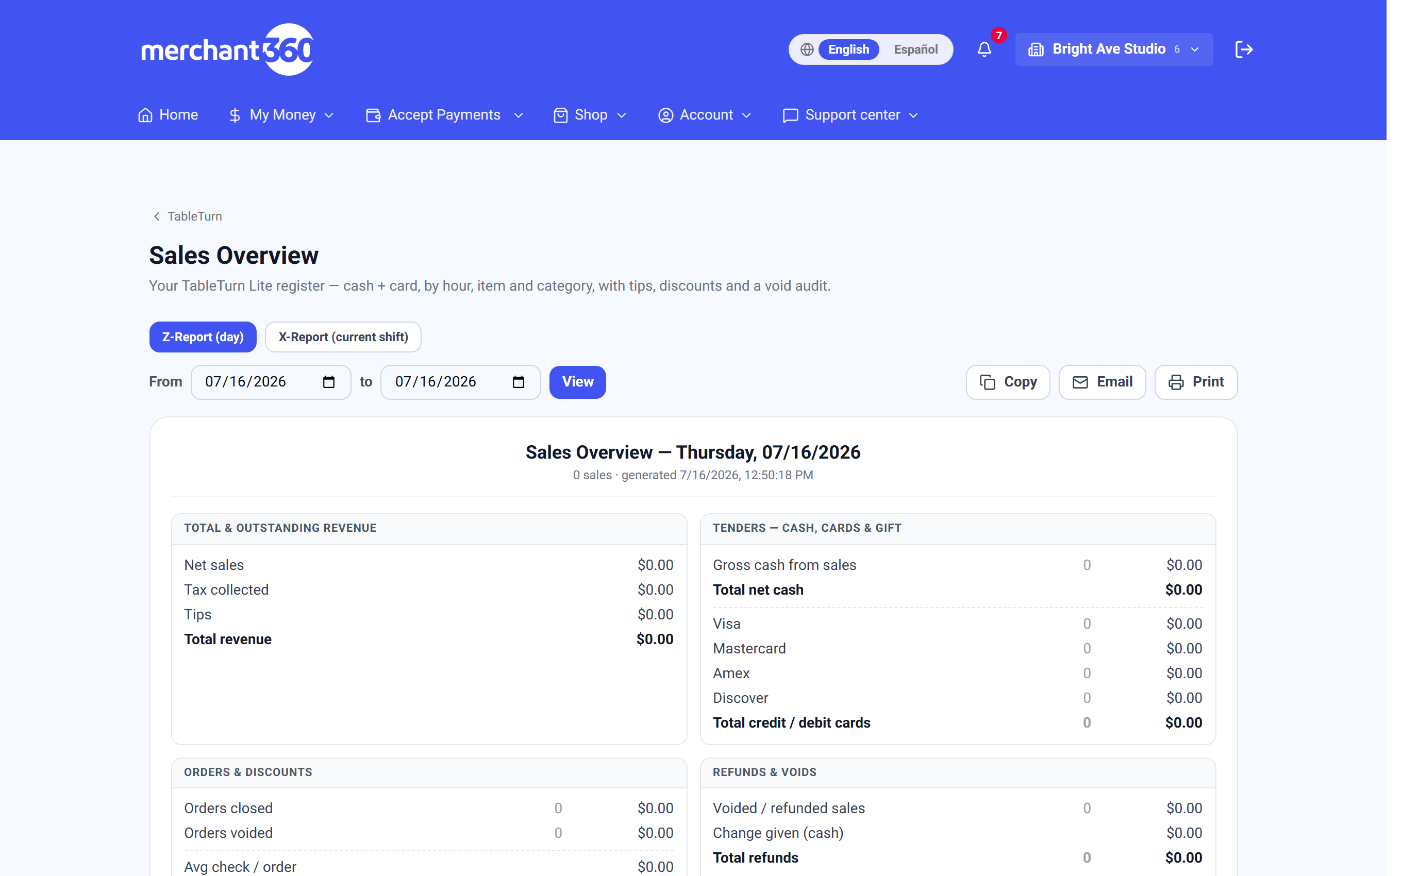Email the sales report
The height and width of the screenshot is (876, 1402).
1102,382
